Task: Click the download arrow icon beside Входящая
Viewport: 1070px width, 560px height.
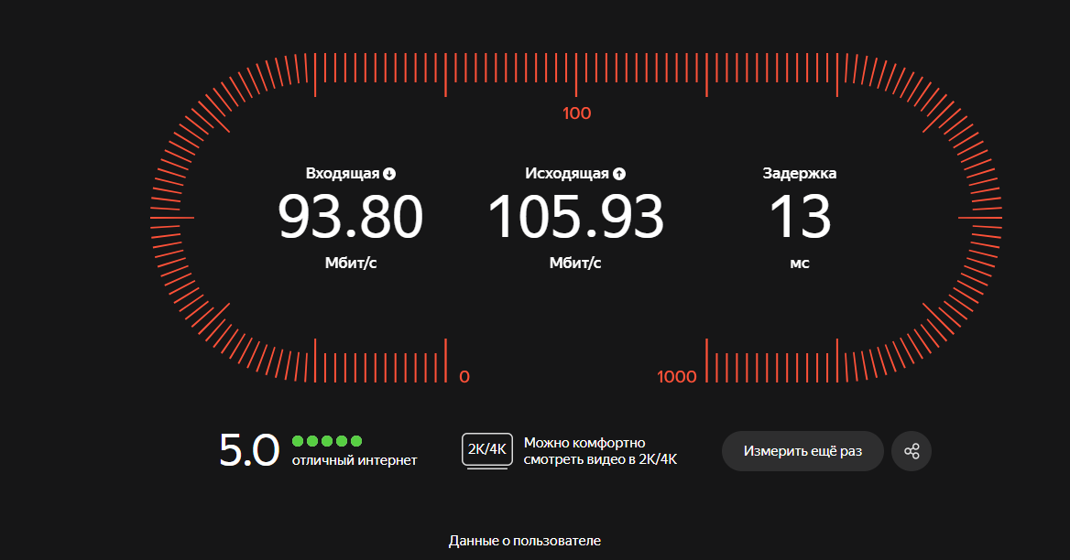Action: [389, 174]
